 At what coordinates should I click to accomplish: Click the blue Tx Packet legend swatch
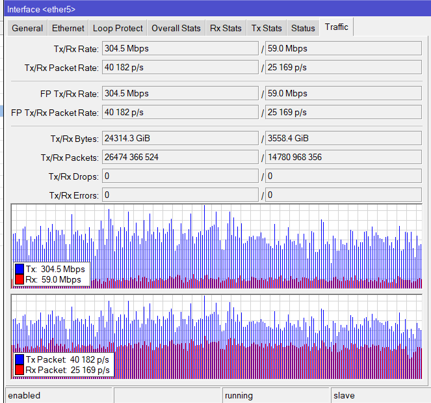point(19,359)
